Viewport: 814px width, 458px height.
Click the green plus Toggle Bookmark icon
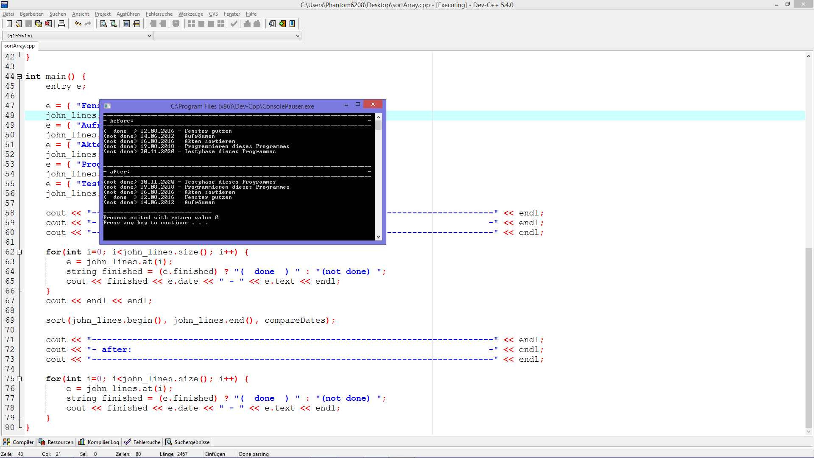coord(282,24)
